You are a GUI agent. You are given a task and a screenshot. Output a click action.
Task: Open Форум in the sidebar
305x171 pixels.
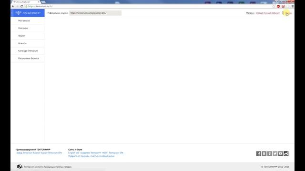point(28,36)
